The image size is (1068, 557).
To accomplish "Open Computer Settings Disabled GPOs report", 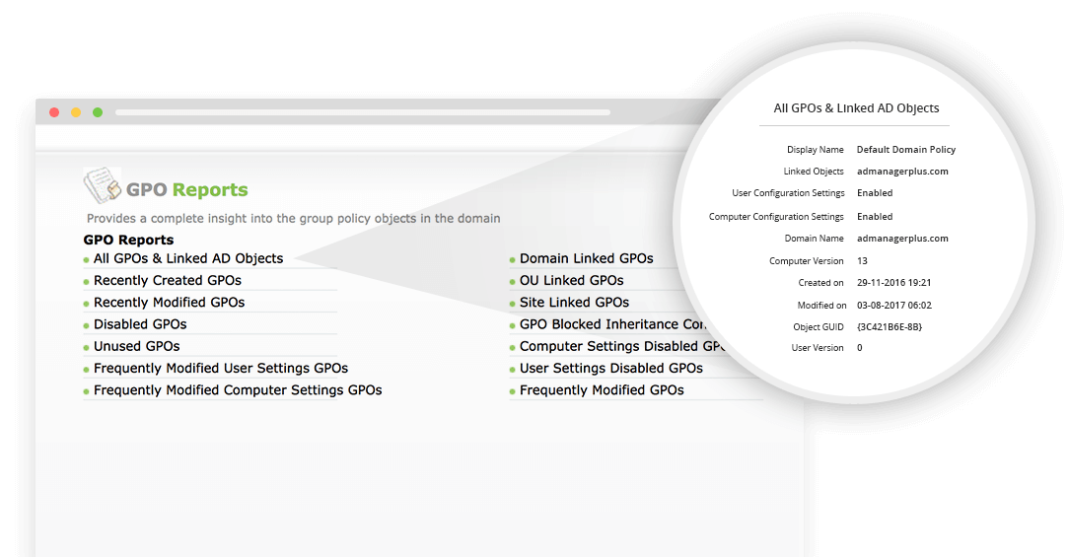I will [x=622, y=346].
